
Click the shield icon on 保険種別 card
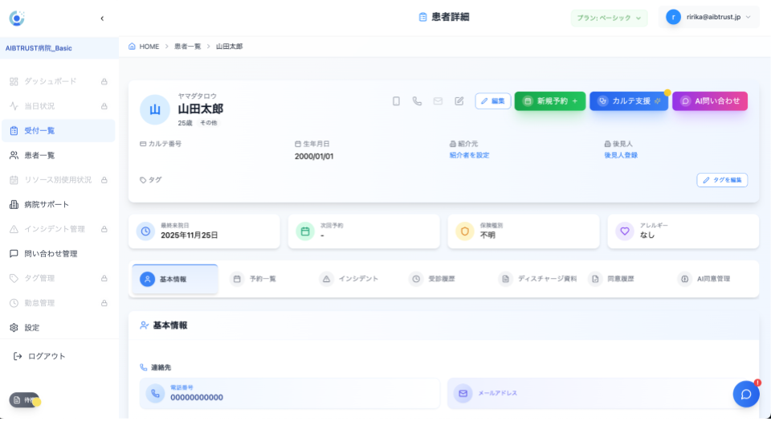[x=465, y=231]
